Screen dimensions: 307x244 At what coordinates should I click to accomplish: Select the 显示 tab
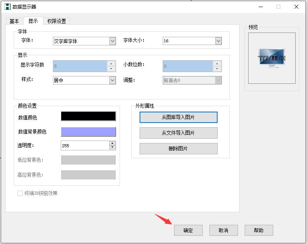pos(33,21)
